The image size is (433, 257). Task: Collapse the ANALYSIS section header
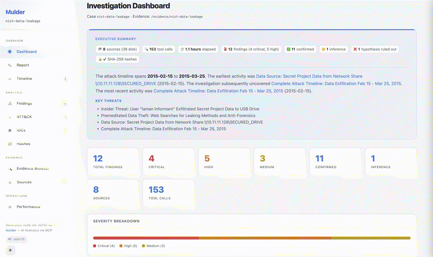click(14, 92)
